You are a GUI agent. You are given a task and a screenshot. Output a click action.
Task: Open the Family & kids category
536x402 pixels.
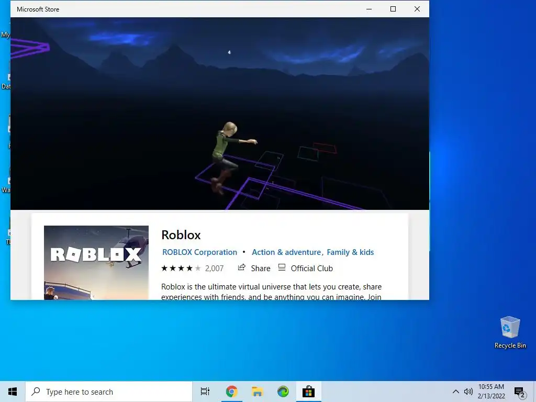tap(350, 252)
